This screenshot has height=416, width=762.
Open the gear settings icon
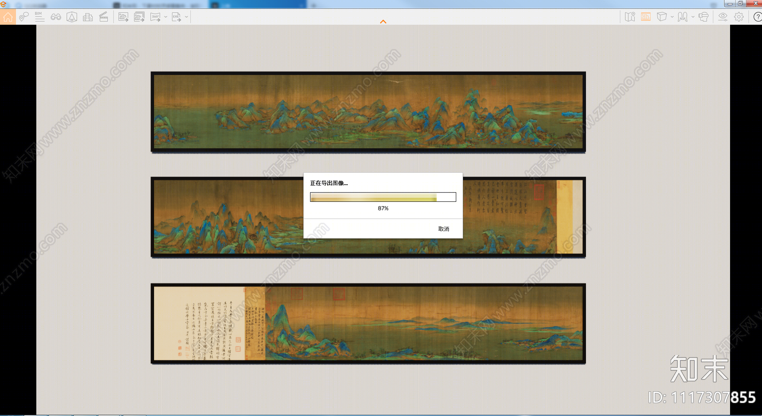739,17
